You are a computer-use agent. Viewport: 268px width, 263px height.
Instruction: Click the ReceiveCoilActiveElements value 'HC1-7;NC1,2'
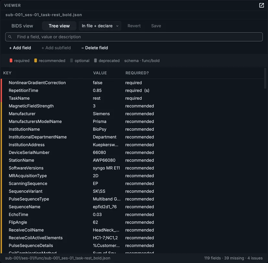pyautogui.click(x=105, y=238)
